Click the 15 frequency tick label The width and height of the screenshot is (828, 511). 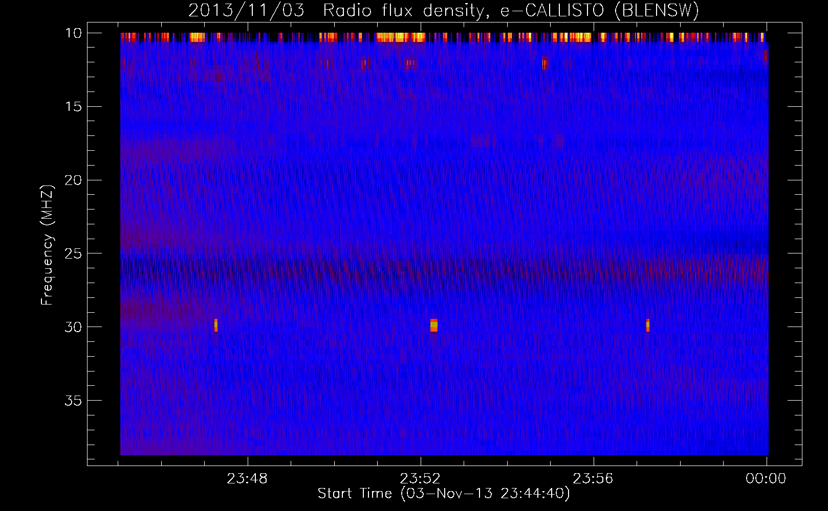click(x=73, y=107)
